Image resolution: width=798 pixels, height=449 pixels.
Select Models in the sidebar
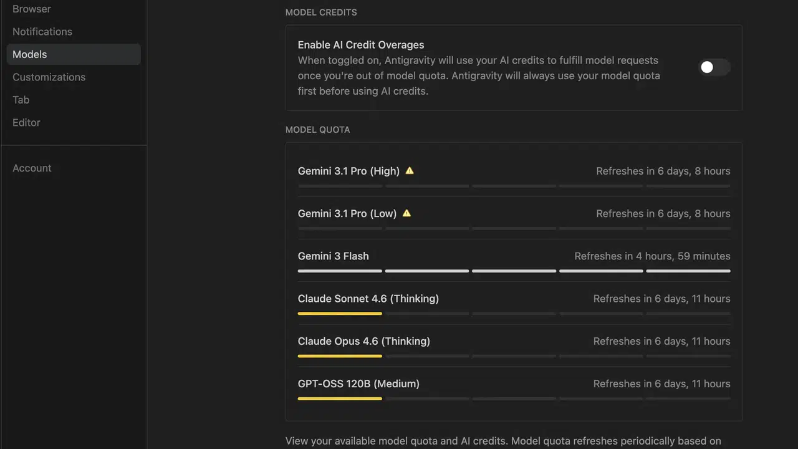click(x=74, y=54)
